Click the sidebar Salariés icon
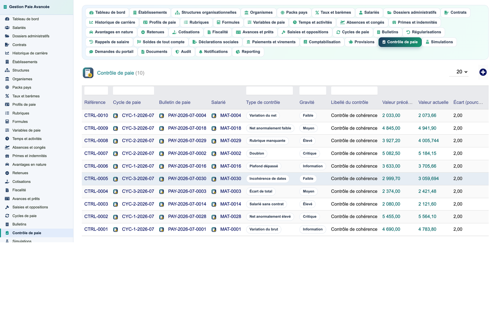The image size is (498, 311). pos(7,28)
